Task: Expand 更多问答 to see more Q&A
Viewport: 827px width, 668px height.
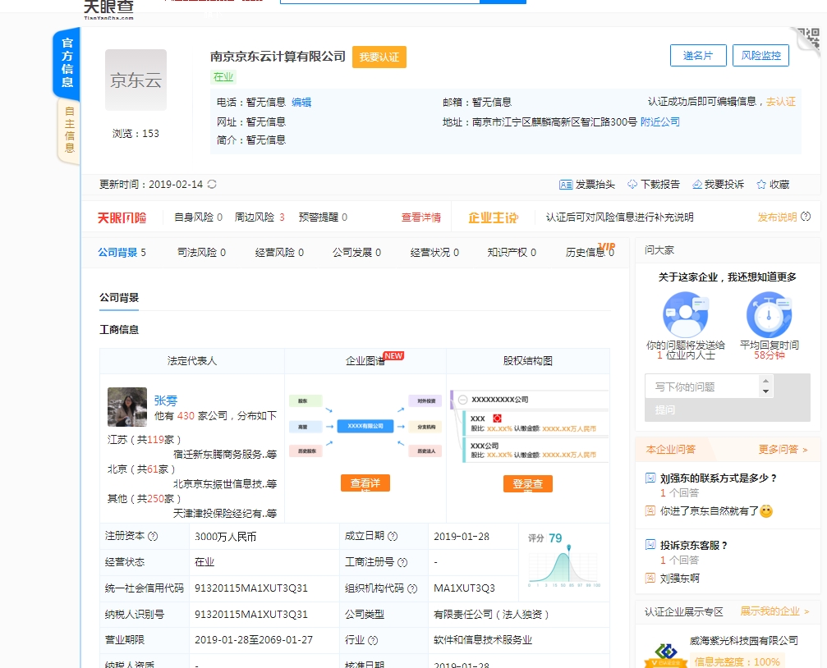Action: click(x=783, y=450)
